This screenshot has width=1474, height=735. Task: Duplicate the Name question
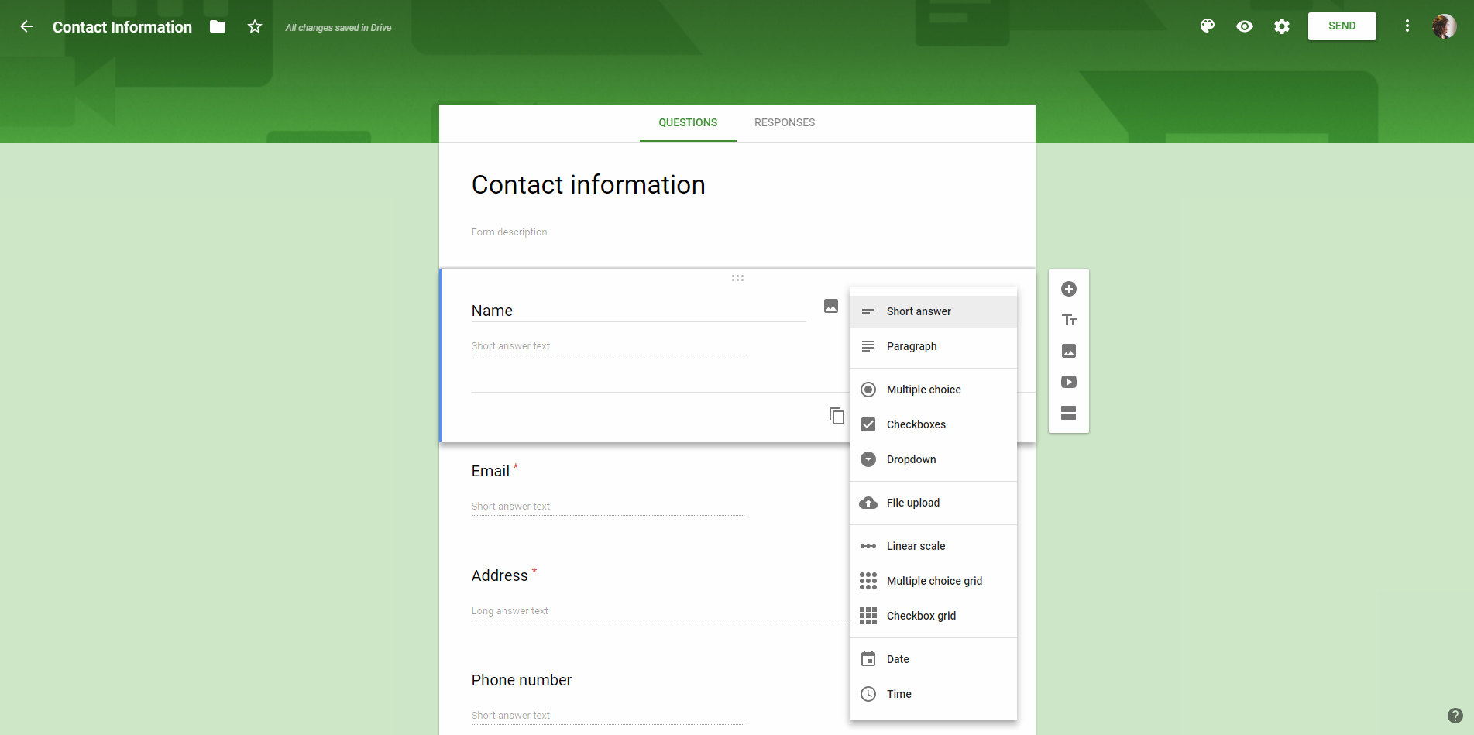click(837, 416)
